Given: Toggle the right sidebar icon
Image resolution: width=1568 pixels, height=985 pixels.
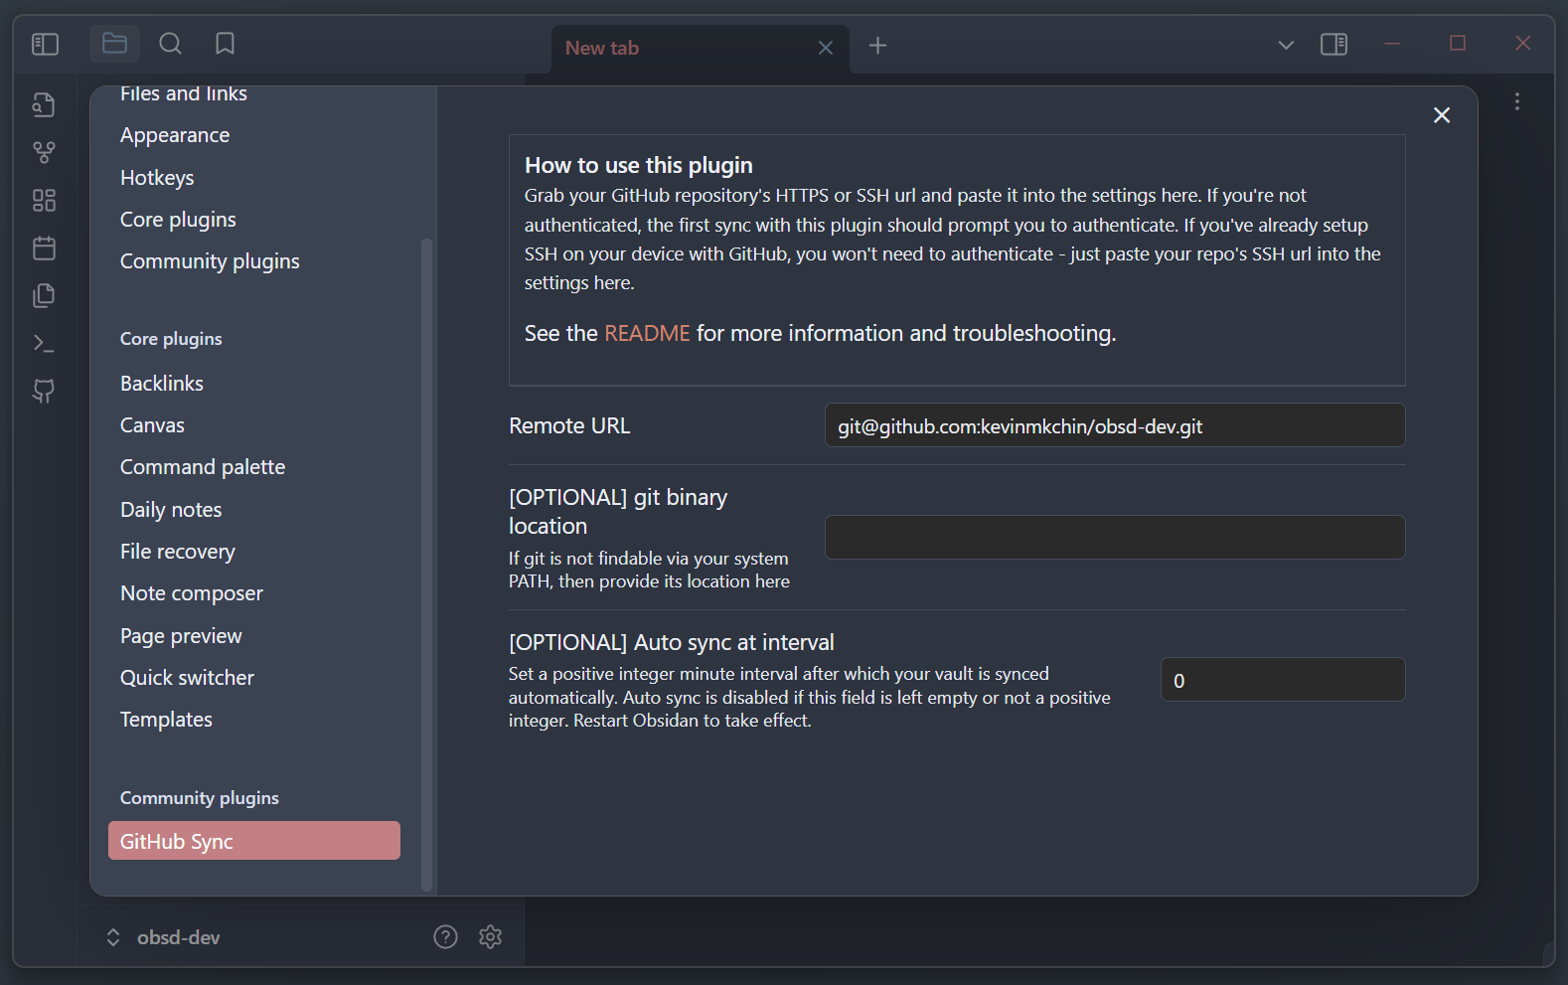Looking at the screenshot, I should pos(1333,45).
